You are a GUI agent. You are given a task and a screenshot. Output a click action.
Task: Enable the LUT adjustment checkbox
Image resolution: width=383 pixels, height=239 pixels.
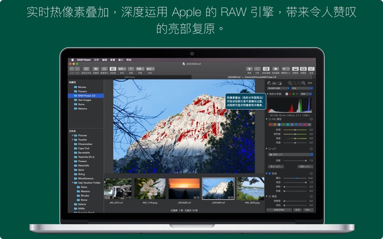(x=269, y=149)
